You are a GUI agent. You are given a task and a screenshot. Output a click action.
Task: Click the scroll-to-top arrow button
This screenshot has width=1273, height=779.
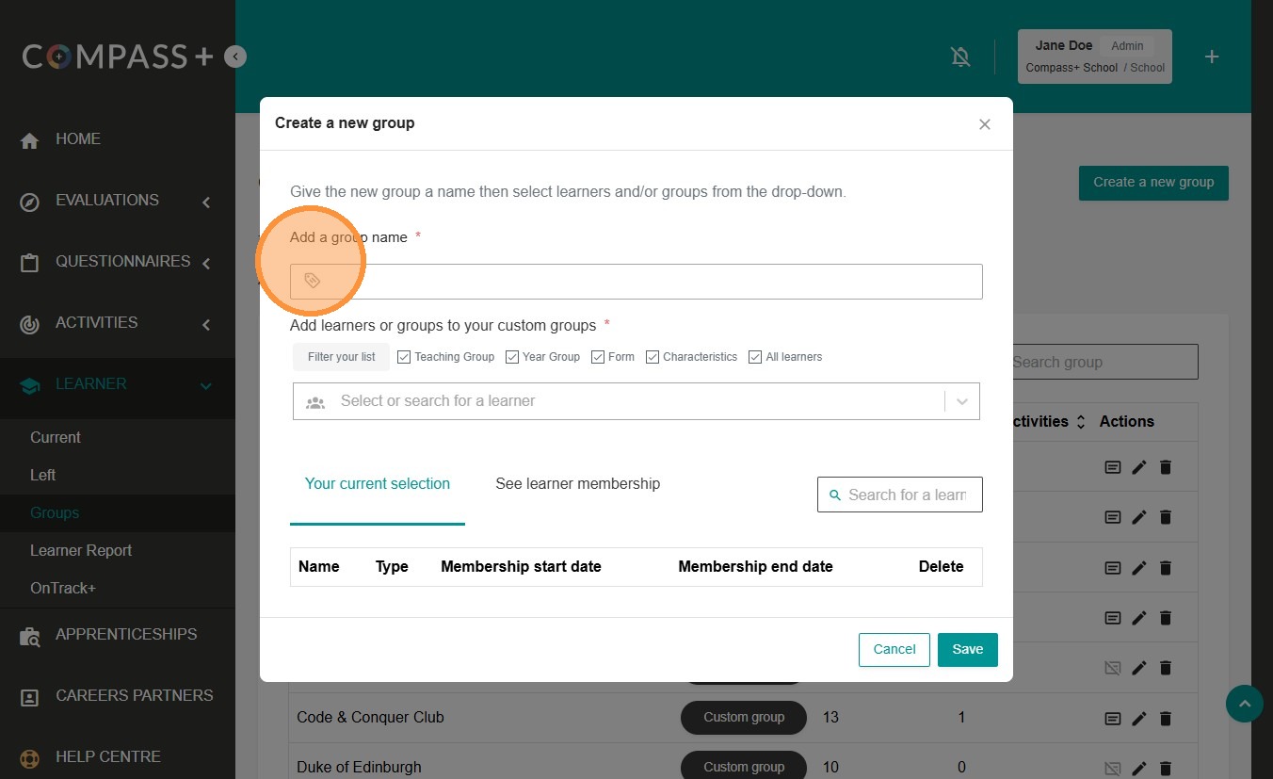[x=1245, y=704]
